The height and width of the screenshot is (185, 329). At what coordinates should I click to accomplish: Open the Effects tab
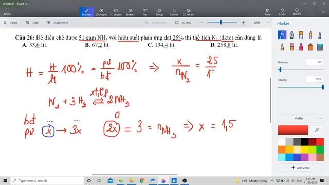tap(159, 12)
